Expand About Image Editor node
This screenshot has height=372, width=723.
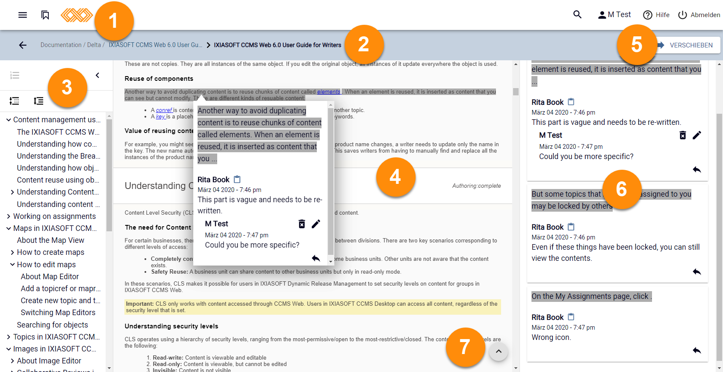pos(12,361)
